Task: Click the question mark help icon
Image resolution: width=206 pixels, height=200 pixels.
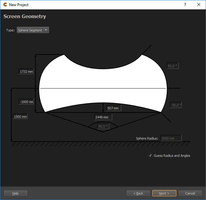Action: [185, 5]
